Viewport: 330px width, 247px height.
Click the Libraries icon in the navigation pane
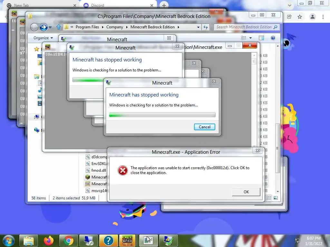point(37,77)
